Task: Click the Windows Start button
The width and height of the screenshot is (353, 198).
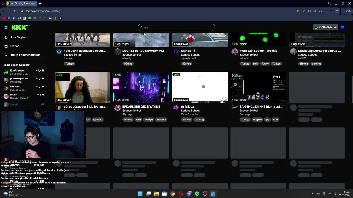Action: 140,194
